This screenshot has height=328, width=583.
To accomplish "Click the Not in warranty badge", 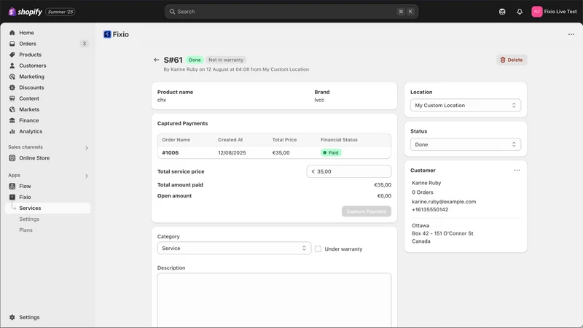I will point(226,60).
